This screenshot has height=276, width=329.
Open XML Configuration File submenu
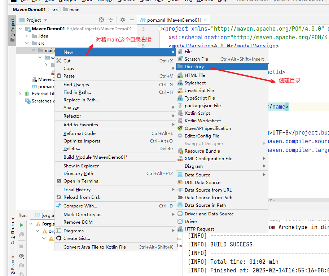pyautogui.click(x=222, y=158)
